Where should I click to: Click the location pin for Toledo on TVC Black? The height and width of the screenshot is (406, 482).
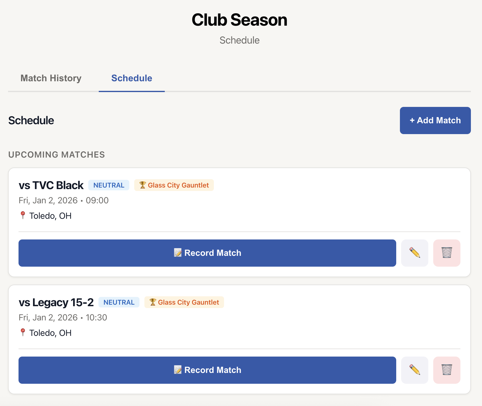point(23,215)
